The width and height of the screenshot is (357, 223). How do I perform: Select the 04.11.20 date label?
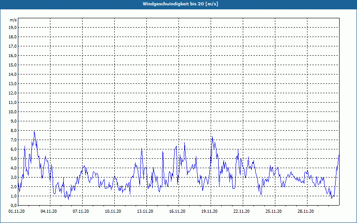tap(49, 211)
